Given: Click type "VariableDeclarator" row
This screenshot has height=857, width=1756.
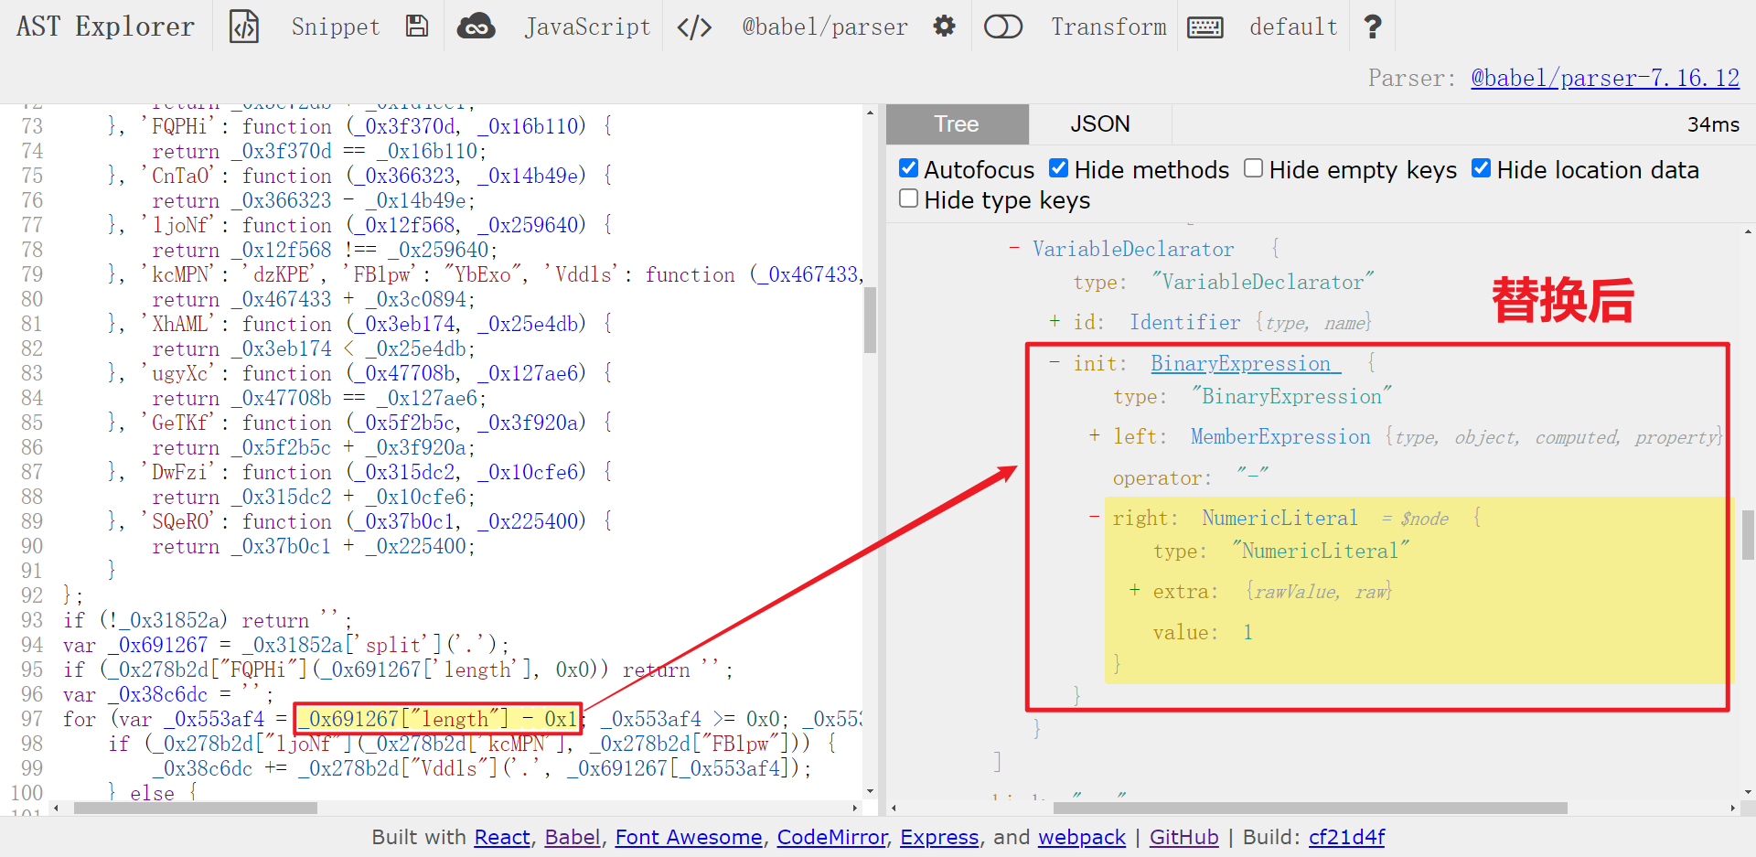Looking at the screenshot, I should [1224, 282].
